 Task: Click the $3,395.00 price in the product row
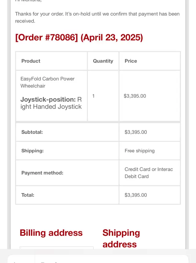tap(135, 96)
